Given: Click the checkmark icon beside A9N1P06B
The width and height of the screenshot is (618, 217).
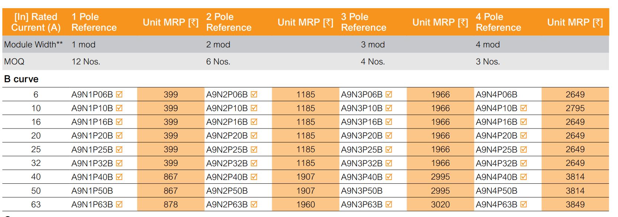Looking at the screenshot, I should 119,94.
